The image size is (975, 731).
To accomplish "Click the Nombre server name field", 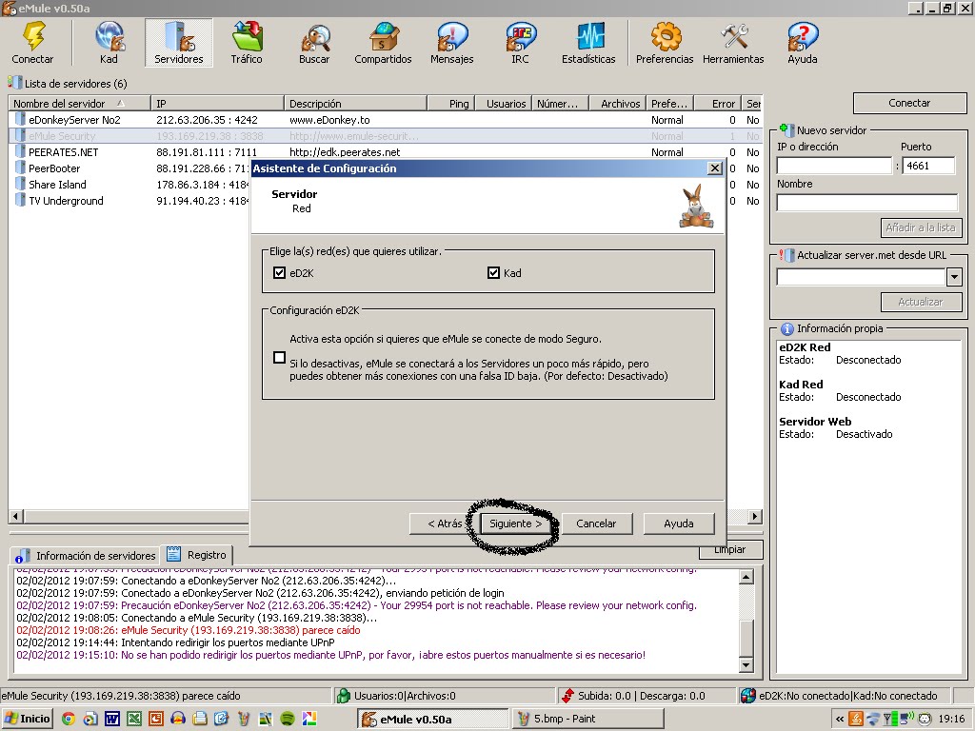I will tap(867, 202).
